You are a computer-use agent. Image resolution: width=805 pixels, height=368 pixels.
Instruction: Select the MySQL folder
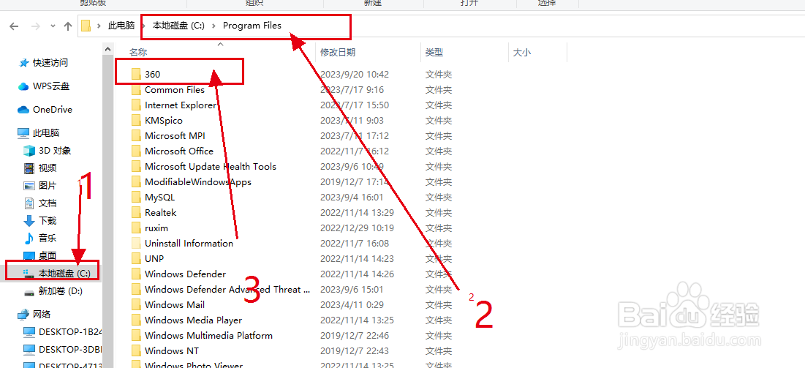tap(160, 198)
